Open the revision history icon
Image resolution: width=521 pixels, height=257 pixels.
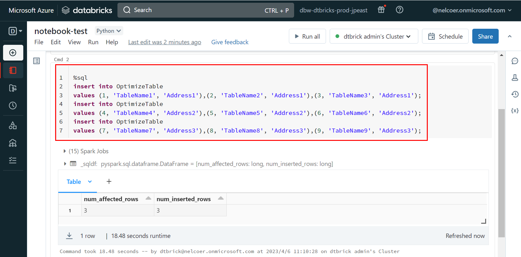[x=515, y=94]
